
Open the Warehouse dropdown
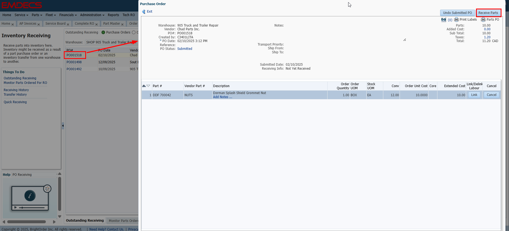point(111,42)
